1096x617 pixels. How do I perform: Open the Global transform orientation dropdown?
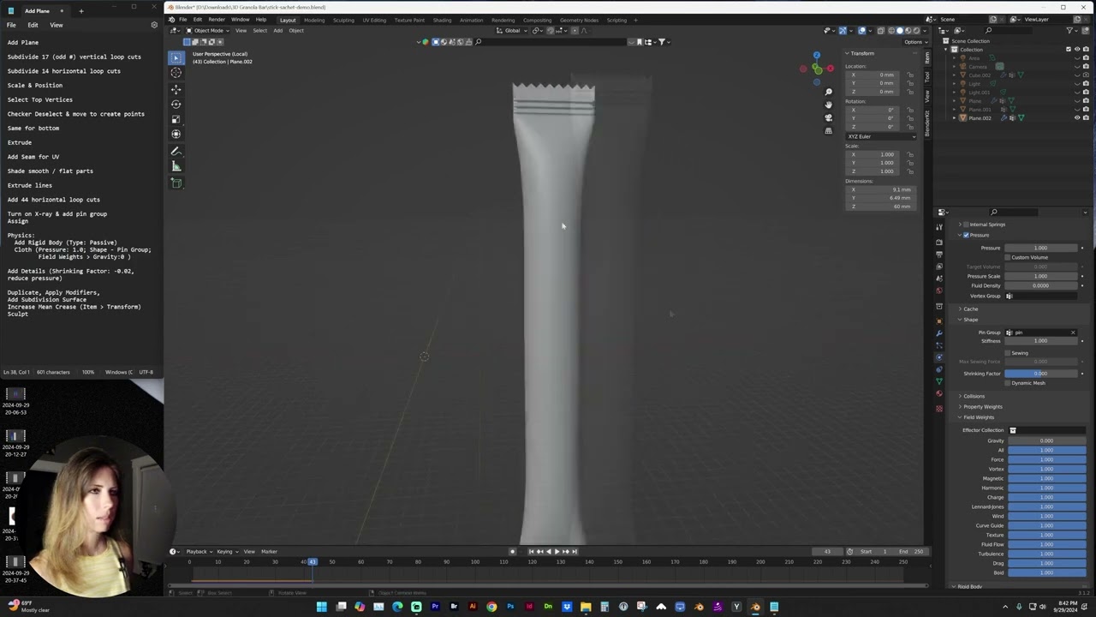pos(512,30)
